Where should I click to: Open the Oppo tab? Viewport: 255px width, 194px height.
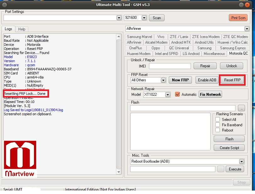(x=156, y=48)
